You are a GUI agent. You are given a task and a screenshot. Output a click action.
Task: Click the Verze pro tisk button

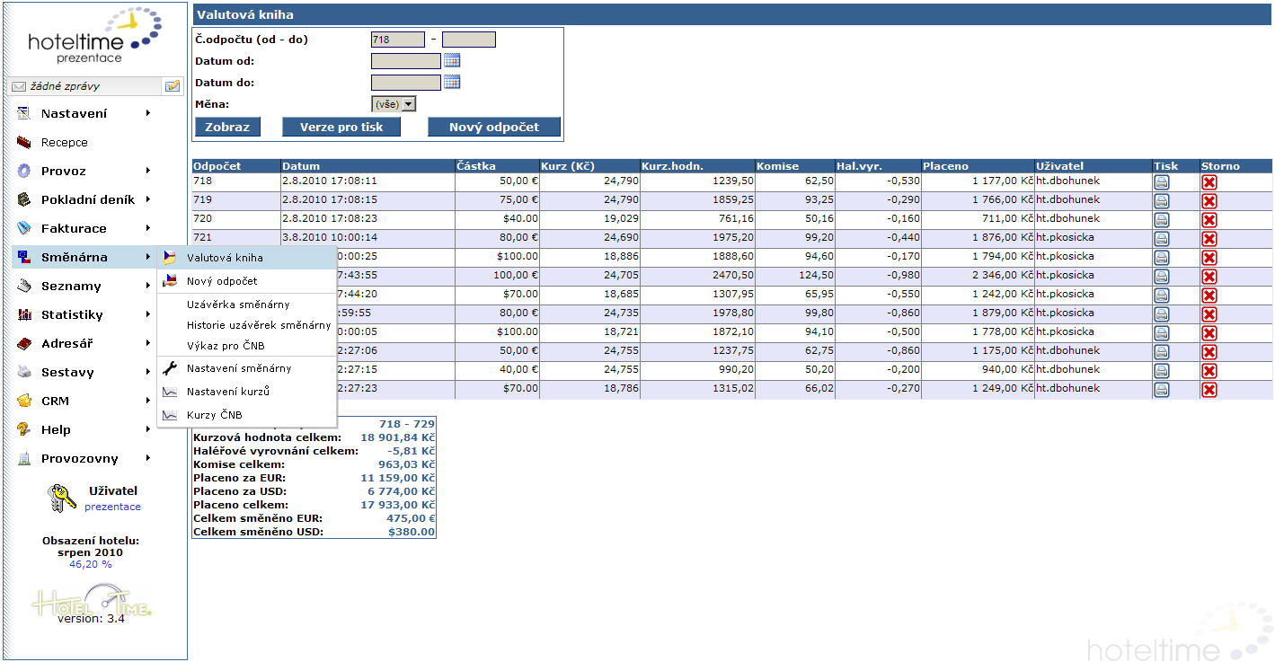(x=341, y=127)
